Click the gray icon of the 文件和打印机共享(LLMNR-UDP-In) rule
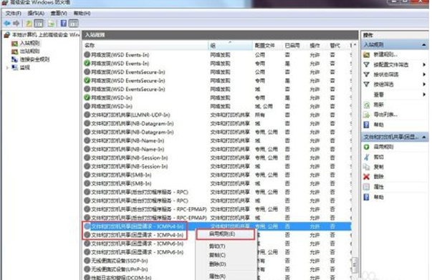This screenshot has height=280, width=432. [87, 115]
